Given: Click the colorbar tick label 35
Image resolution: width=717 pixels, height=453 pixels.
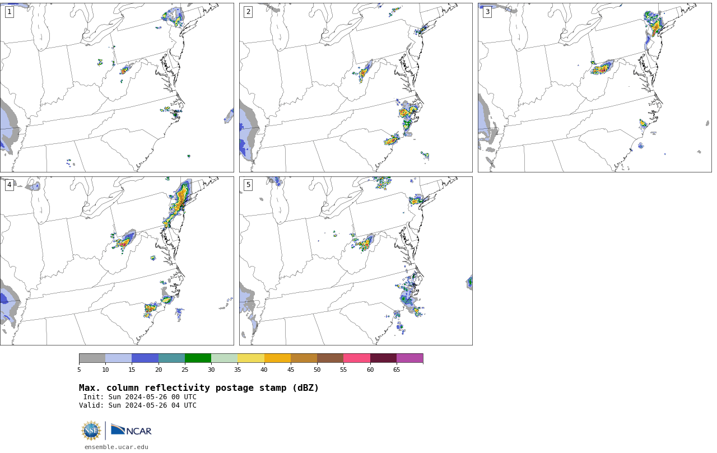Looking at the screenshot, I should point(238,370).
